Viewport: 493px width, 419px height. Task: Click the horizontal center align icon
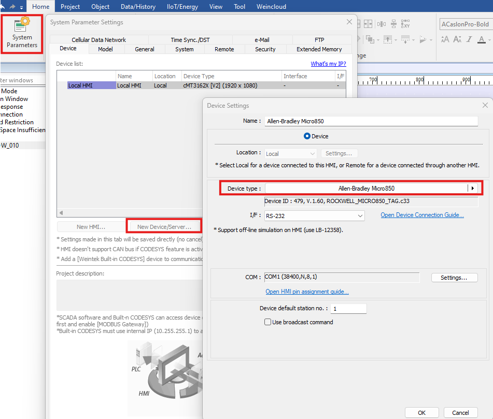(x=382, y=24)
